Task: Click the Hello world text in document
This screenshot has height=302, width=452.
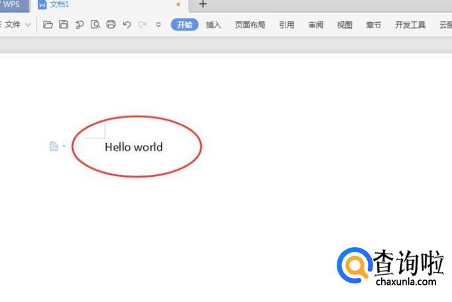Action: point(133,147)
